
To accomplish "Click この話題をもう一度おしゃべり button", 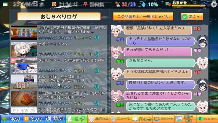I will coord(143,16).
